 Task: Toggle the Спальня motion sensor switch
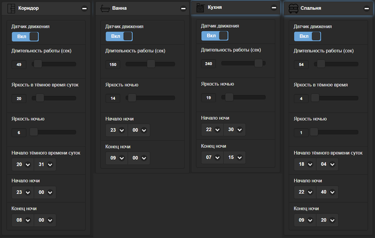tap(307, 36)
